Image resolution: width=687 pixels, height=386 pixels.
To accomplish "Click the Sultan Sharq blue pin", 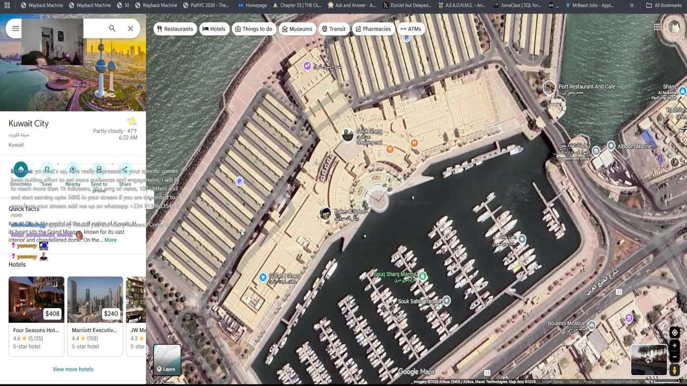I will [263, 277].
